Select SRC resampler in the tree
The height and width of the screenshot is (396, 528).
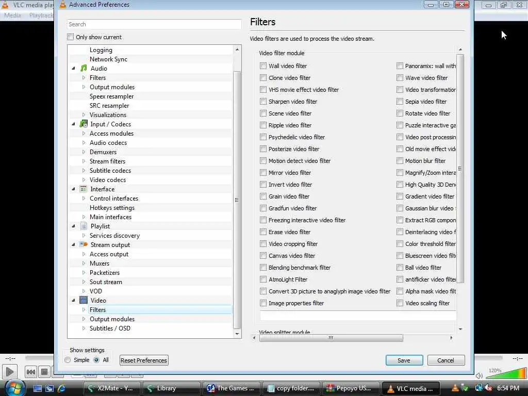tap(109, 106)
